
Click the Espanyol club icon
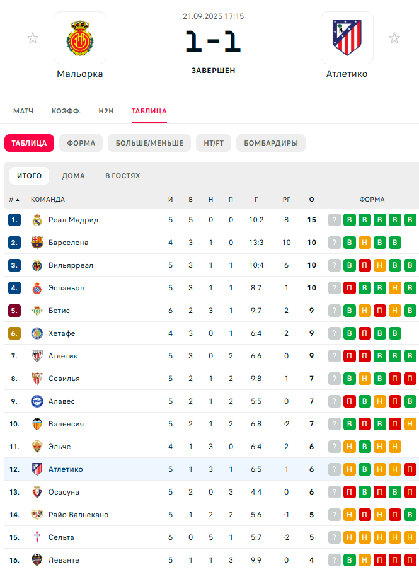click(x=37, y=288)
